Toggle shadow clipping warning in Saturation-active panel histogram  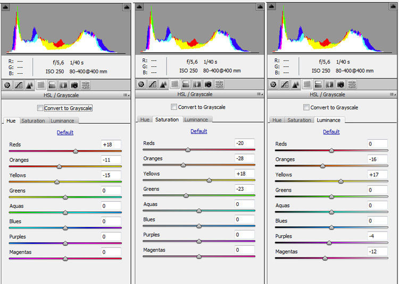(139, 6)
